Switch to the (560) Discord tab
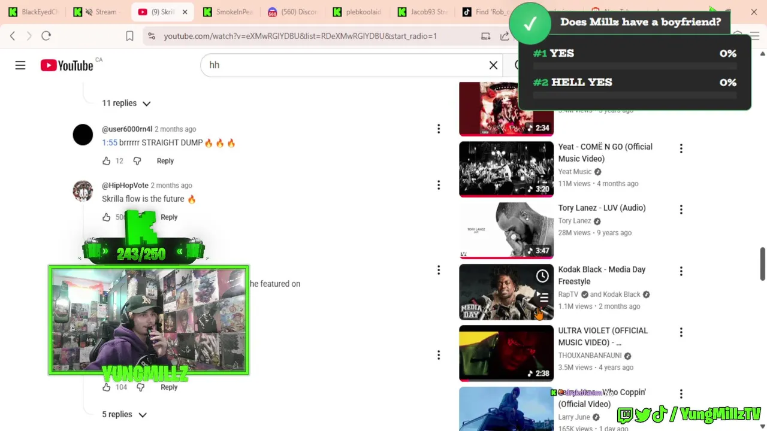The width and height of the screenshot is (767, 431). pyautogui.click(x=292, y=11)
